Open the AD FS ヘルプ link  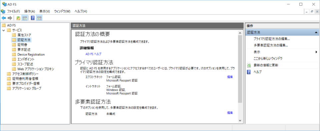93,54
